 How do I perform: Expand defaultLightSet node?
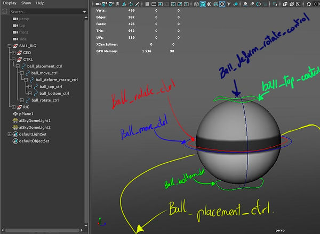coord(10,134)
